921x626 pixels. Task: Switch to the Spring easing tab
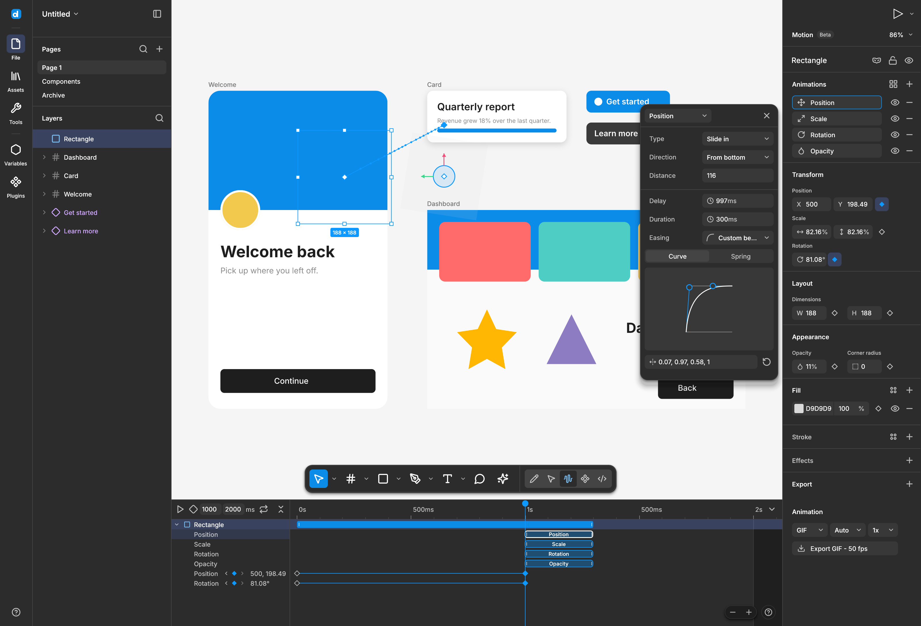(x=740, y=256)
